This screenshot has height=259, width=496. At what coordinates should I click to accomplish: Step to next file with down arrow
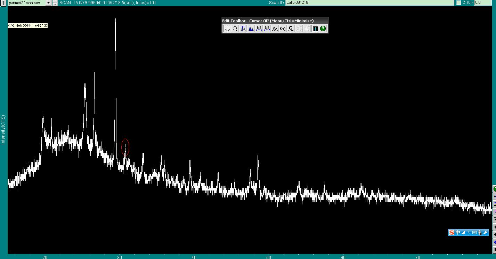55,4
